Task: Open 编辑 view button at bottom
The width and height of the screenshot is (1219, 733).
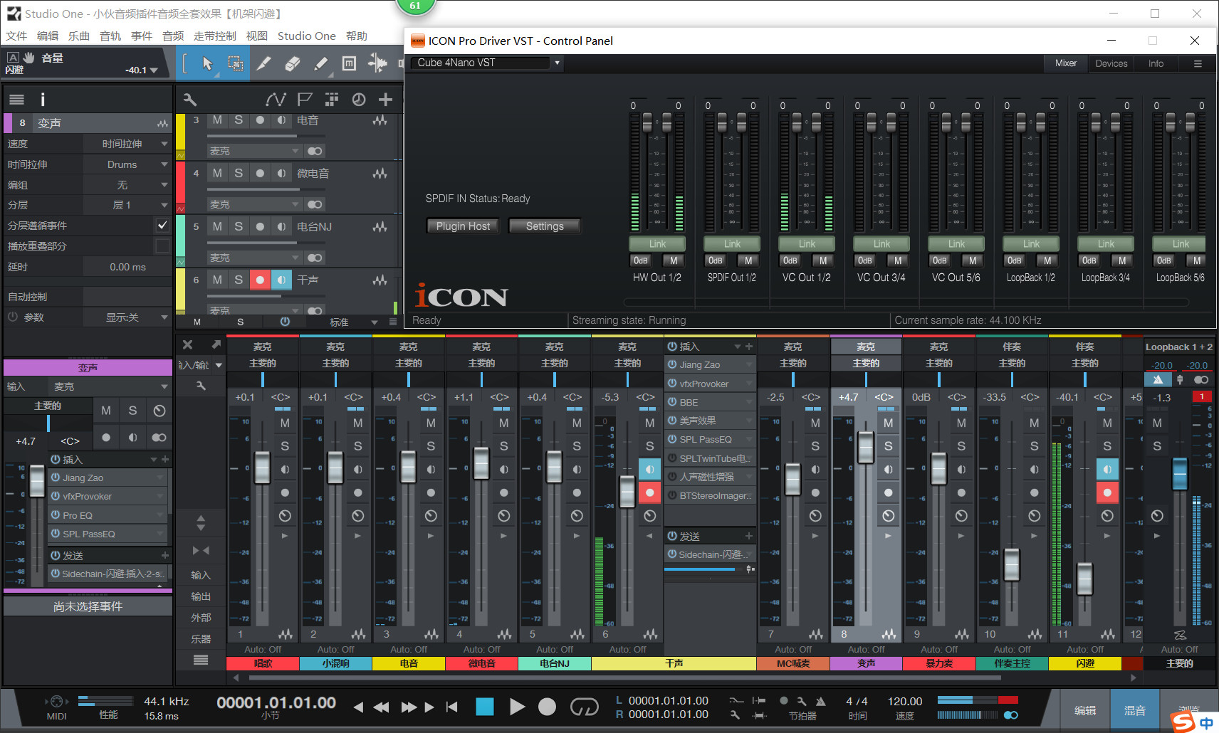Action: coord(1084,710)
